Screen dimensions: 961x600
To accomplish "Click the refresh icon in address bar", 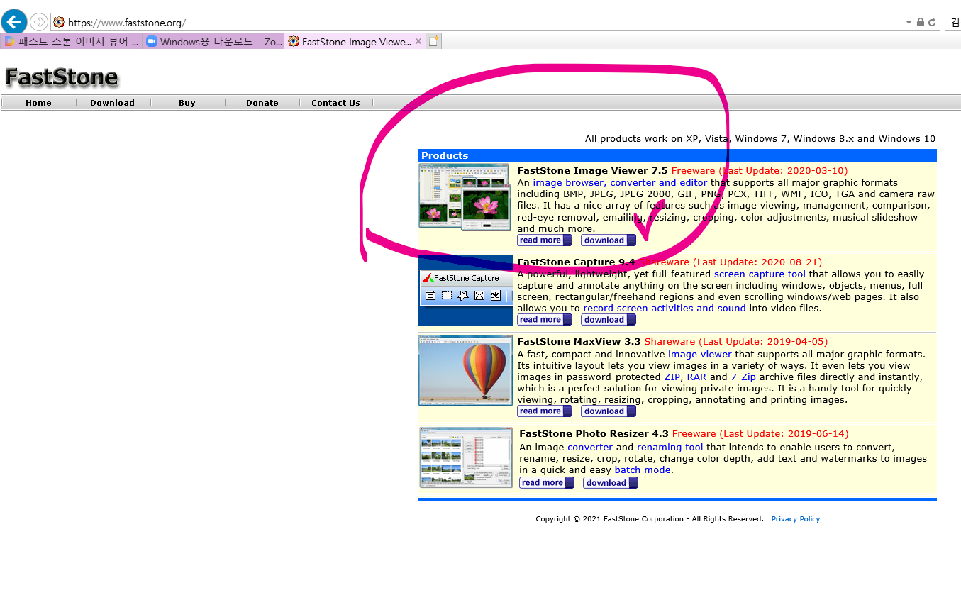I will coord(932,22).
